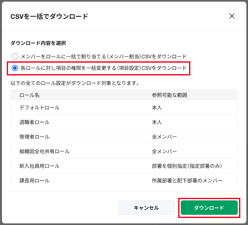This screenshot has height=225, width=248.
Task: Click the 部署を個別指定(指定部署のみ) cell
Action: coord(187,166)
